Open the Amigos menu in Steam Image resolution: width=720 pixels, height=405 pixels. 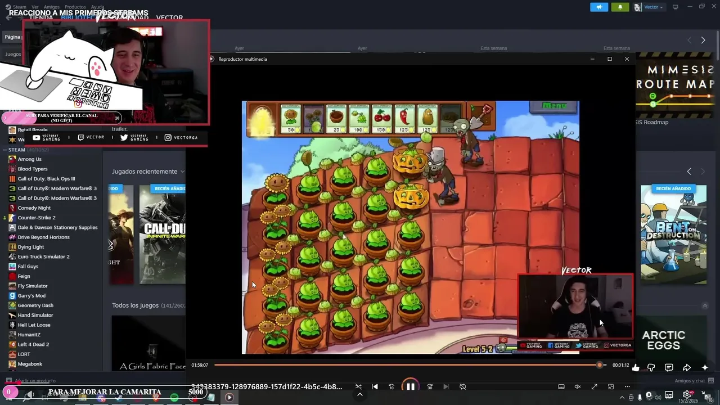coord(52,7)
